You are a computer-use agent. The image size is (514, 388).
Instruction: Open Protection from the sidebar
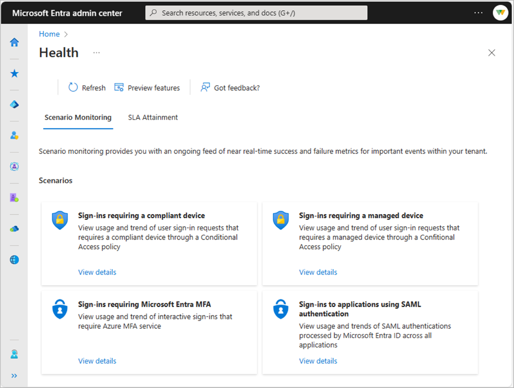tap(14, 135)
